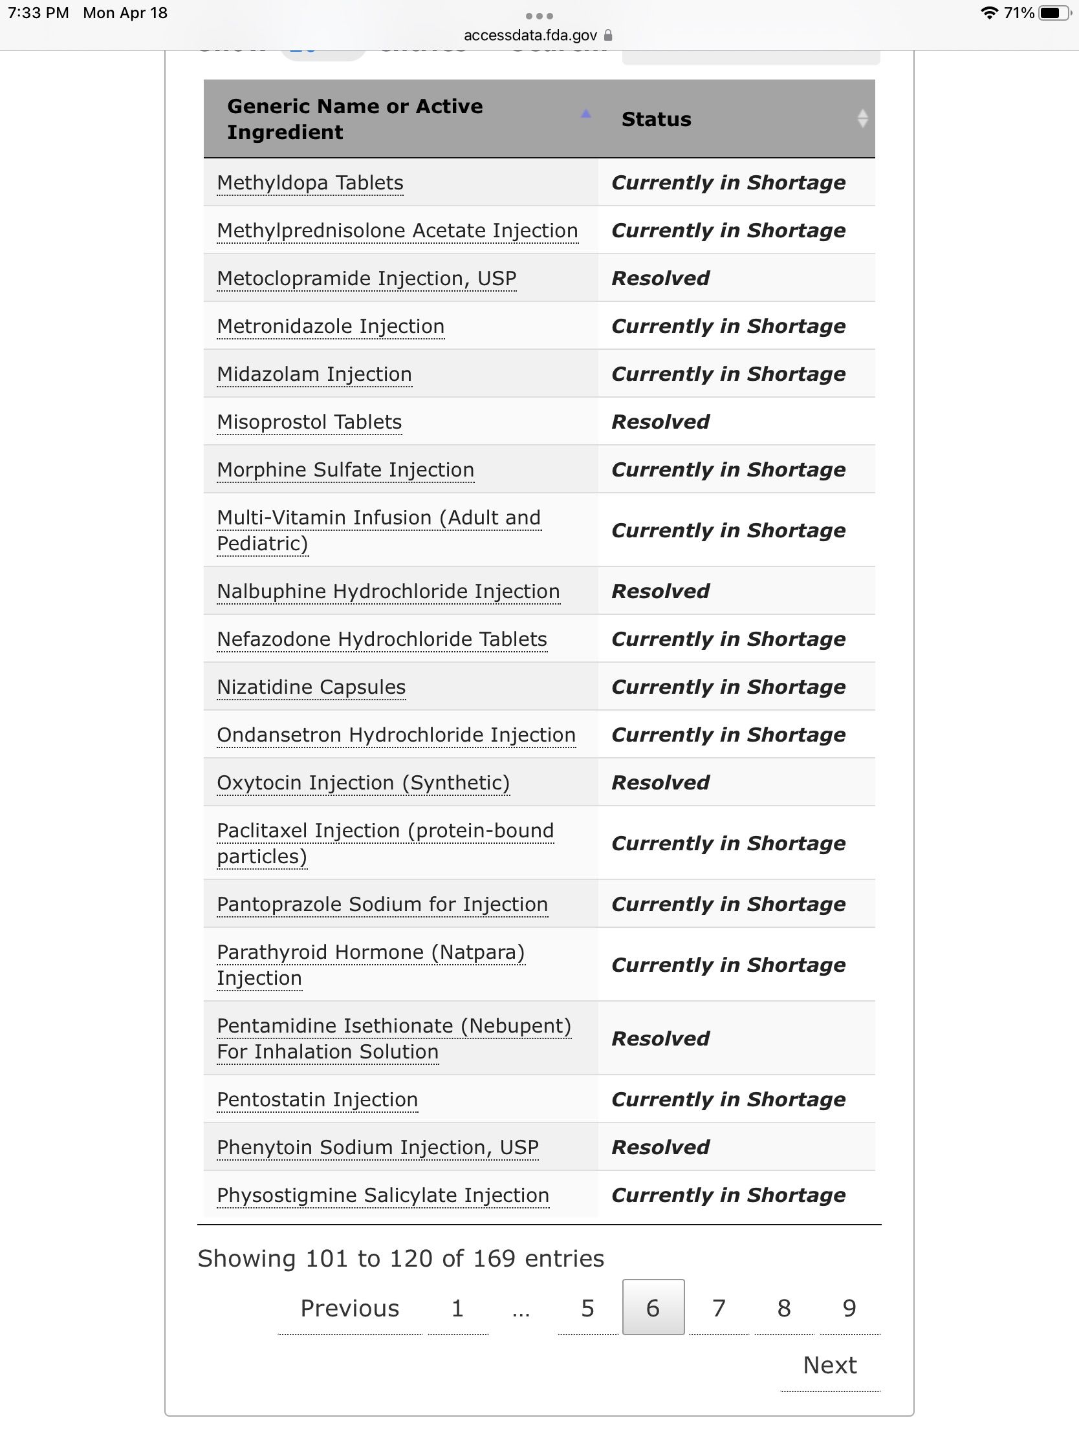Tap the three-dot multitasking icon

click(x=539, y=16)
